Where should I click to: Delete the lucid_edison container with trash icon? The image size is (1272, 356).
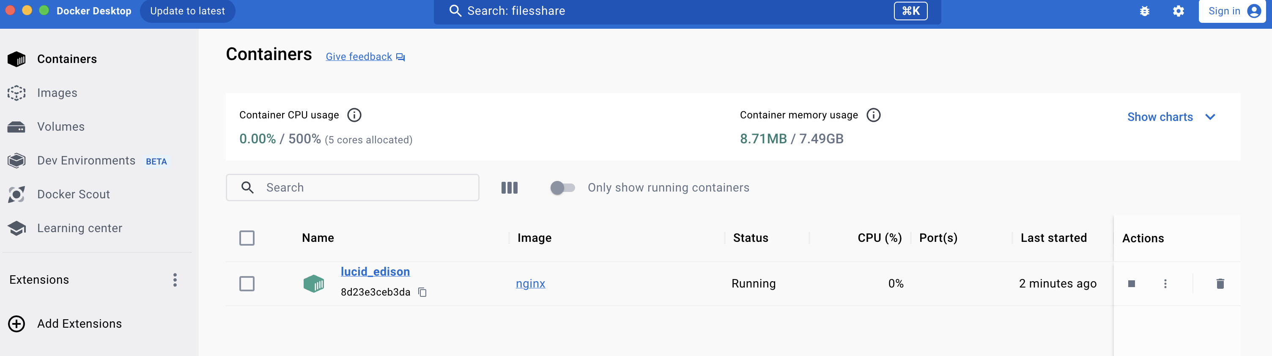[x=1220, y=283]
